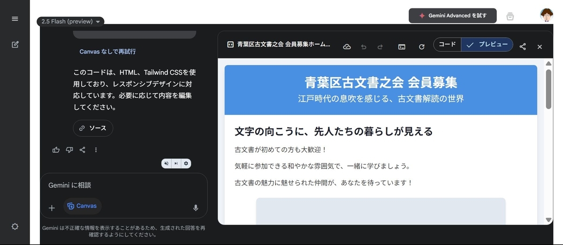The height and width of the screenshot is (245, 563).
Task: Click the line 古文書の魅力に魅せられた仲間が、あなたを待っています！
Action: pyautogui.click(x=323, y=183)
